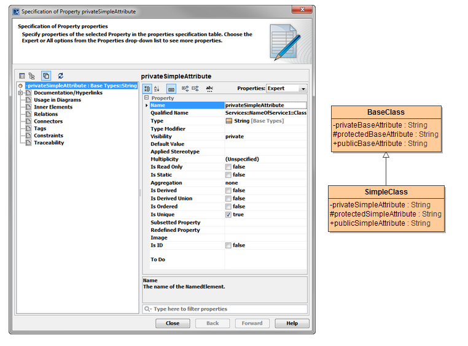The width and height of the screenshot is (468, 346).
Task: Click the Tags page icon
Action: point(29,128)
